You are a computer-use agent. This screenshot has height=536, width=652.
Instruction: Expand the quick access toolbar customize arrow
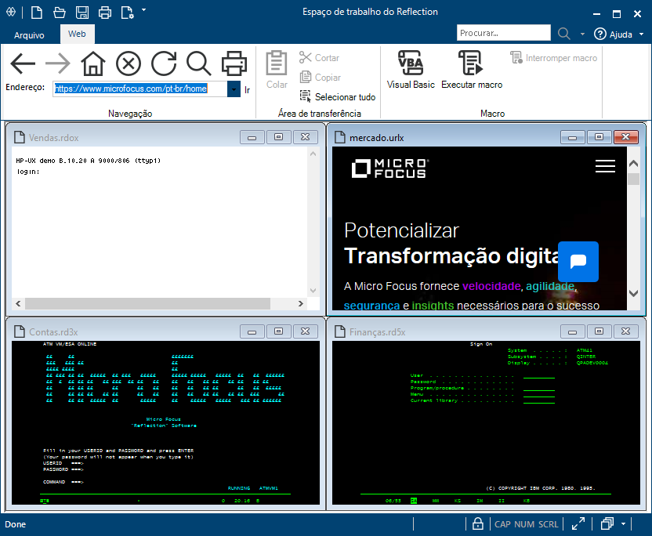[144, 10]
